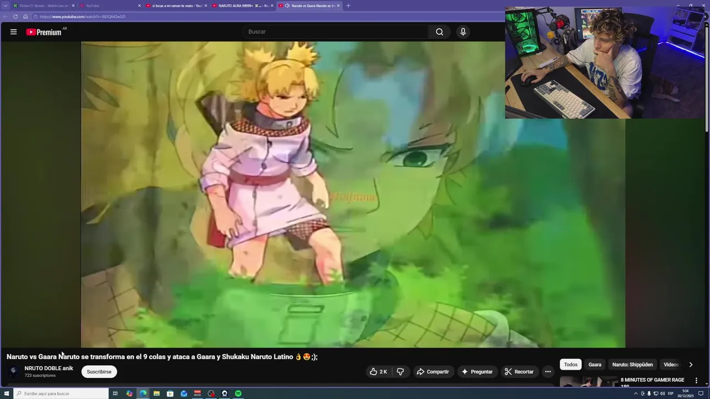This screenshot has width=710, height=399.
Task: Open the tab search dropdown arrow
Action: pos(6,6)
